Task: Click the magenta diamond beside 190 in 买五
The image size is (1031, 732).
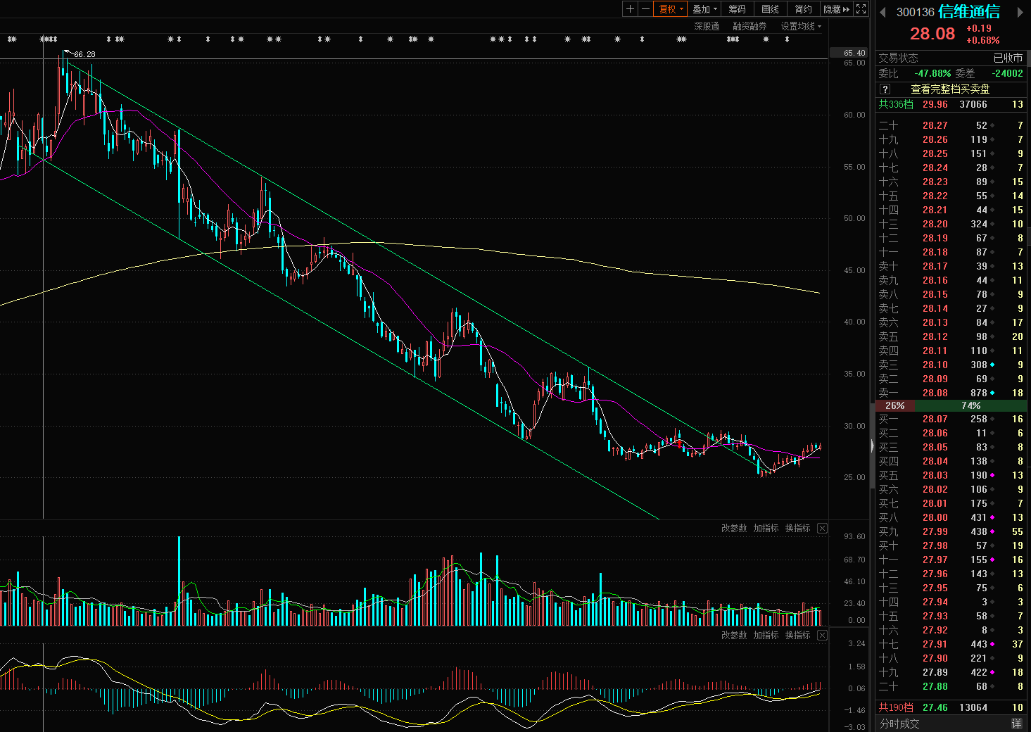Action: 993,475
